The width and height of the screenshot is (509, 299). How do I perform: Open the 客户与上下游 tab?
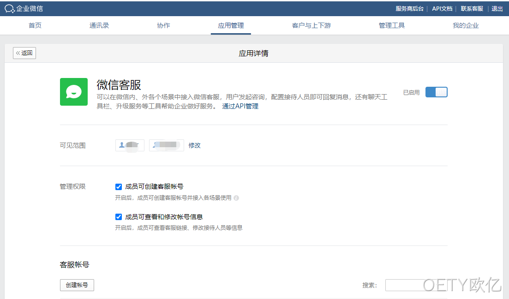311,25
